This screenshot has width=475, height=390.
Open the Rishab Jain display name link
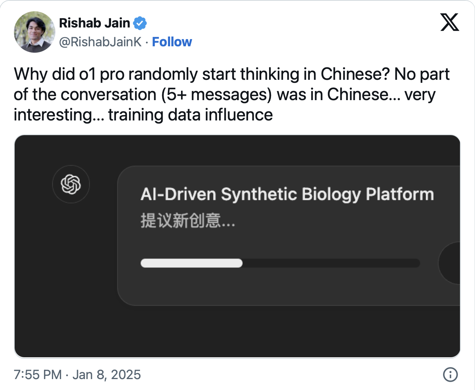coord(94,23)
